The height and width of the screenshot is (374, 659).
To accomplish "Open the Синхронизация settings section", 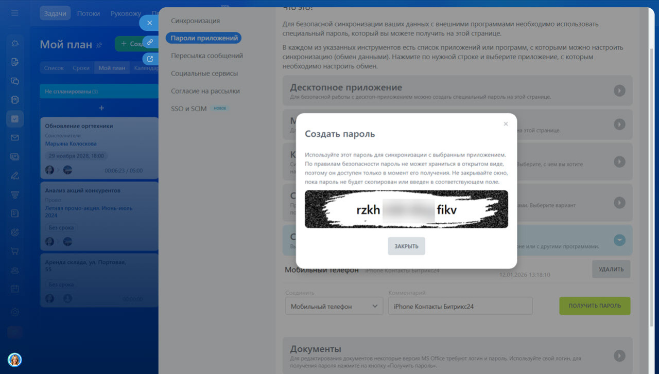I will pyautogui.click(x=196, y=21).
